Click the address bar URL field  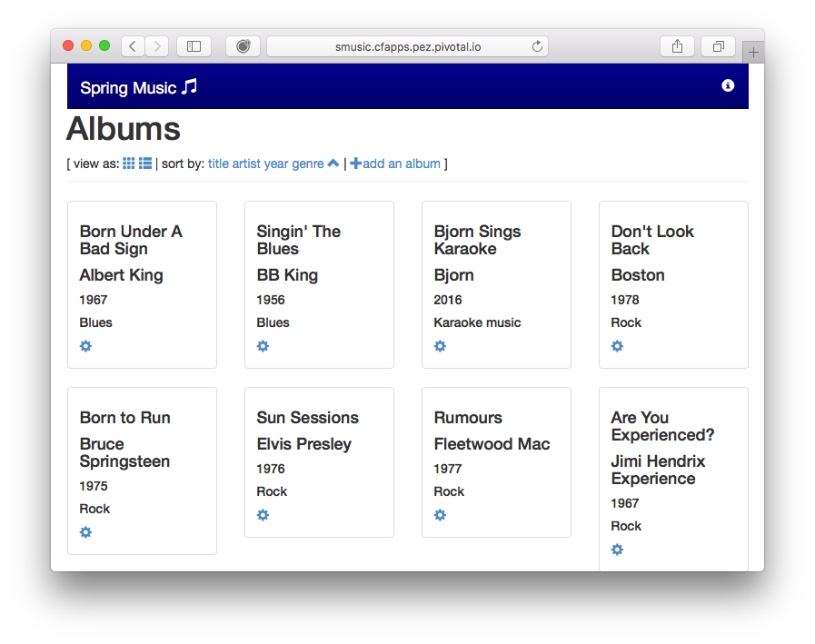tap(407, 46)
